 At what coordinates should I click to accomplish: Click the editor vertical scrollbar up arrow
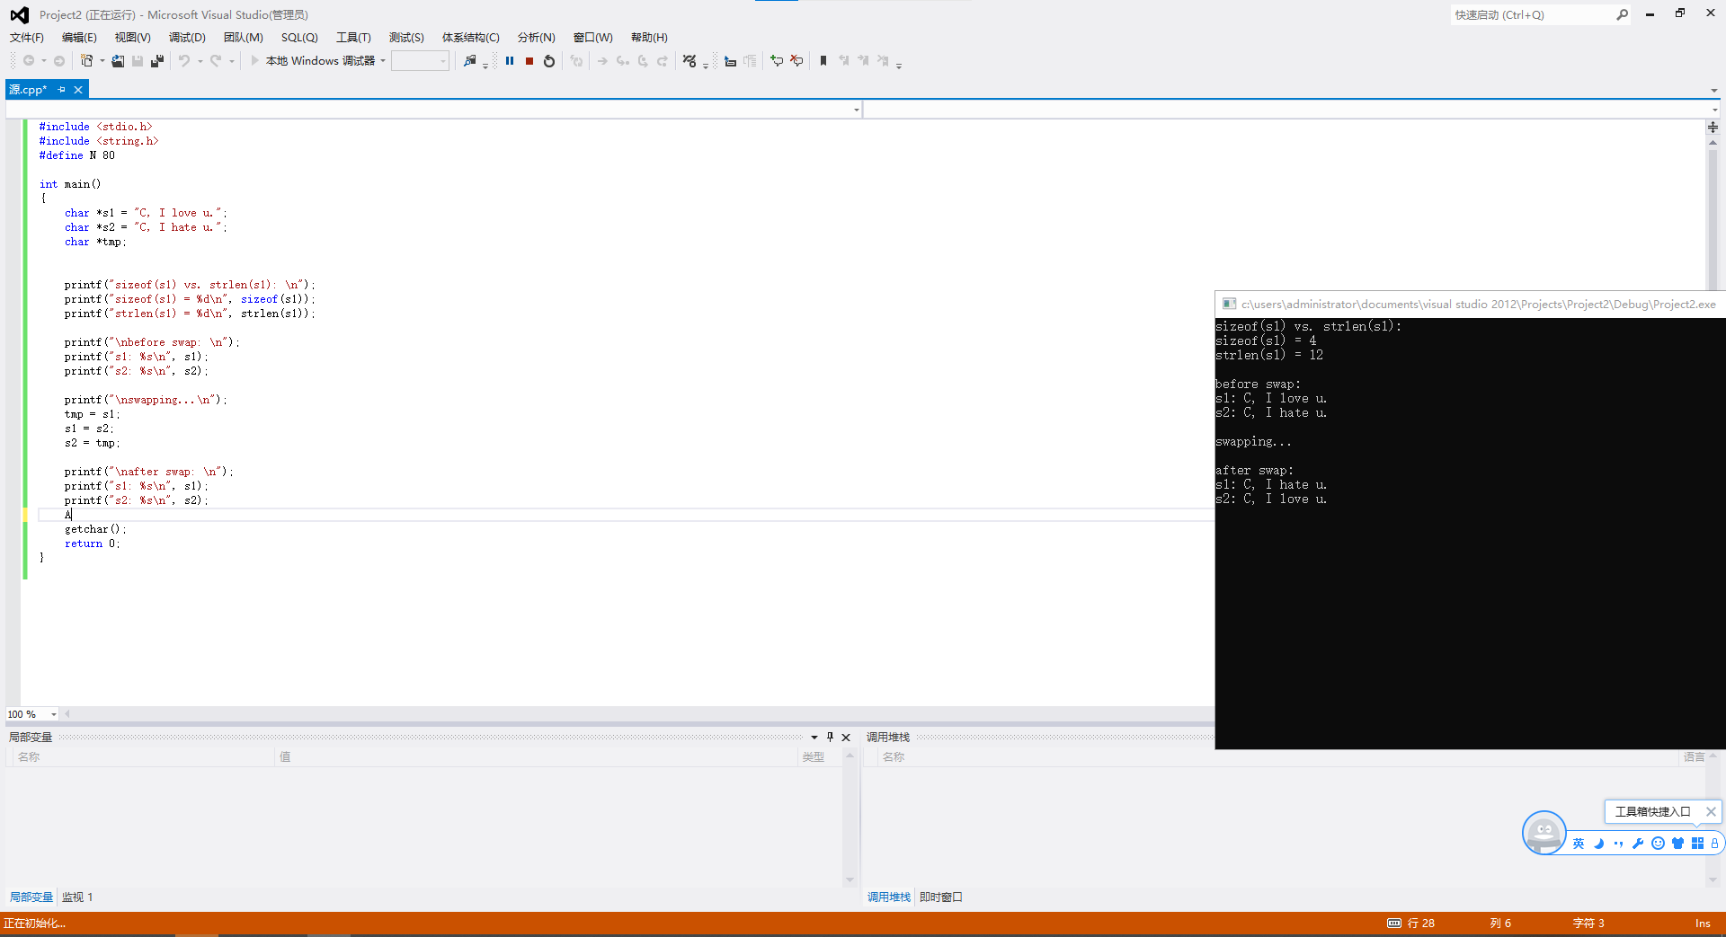coord(1713,142)
